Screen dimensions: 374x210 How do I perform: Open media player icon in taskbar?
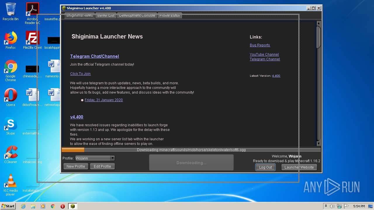pos(43,206)
